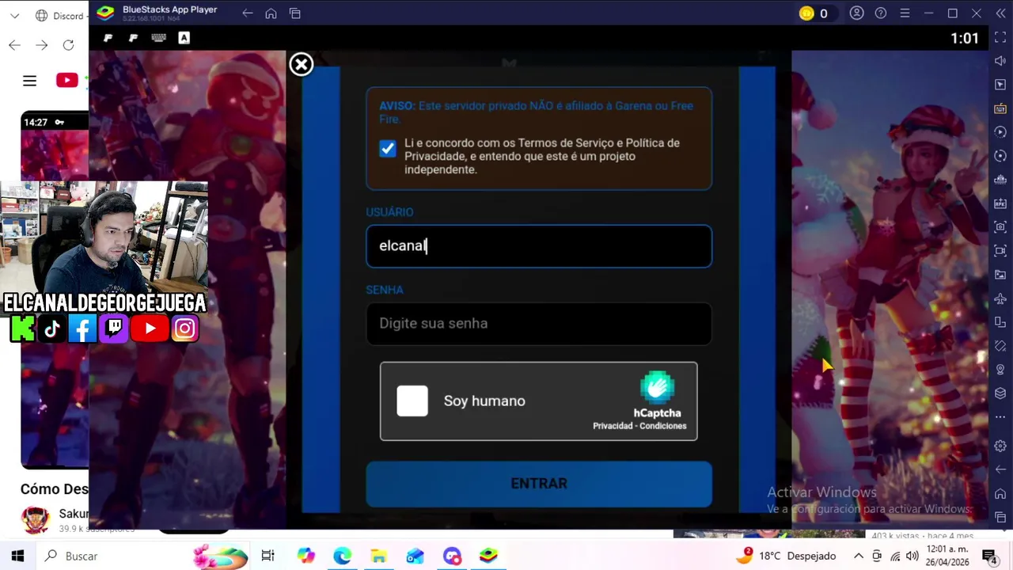The height and width of the screenshot is (570, 1013).
Task: Show more BlueStacks sidebar tools ellipsis
Action: click(1000, 417)
